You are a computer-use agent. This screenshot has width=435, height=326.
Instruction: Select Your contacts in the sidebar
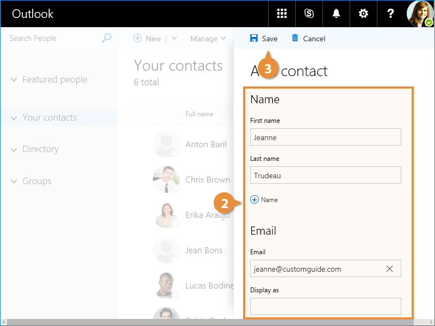[49, 117]
